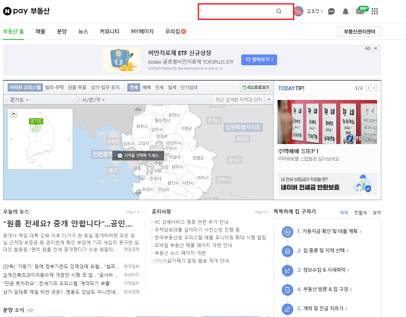Select 아파트·오피스텔 property type
This screenshot has width=406, height=317.
point(25,88)
